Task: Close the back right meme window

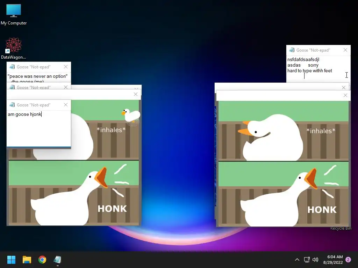Action: point(344,88)
